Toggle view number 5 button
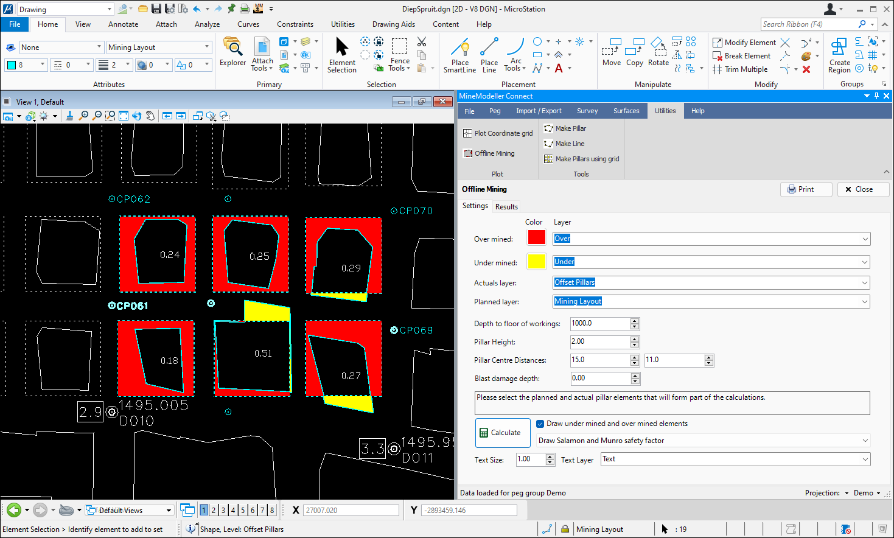 [x=243, y=510]
